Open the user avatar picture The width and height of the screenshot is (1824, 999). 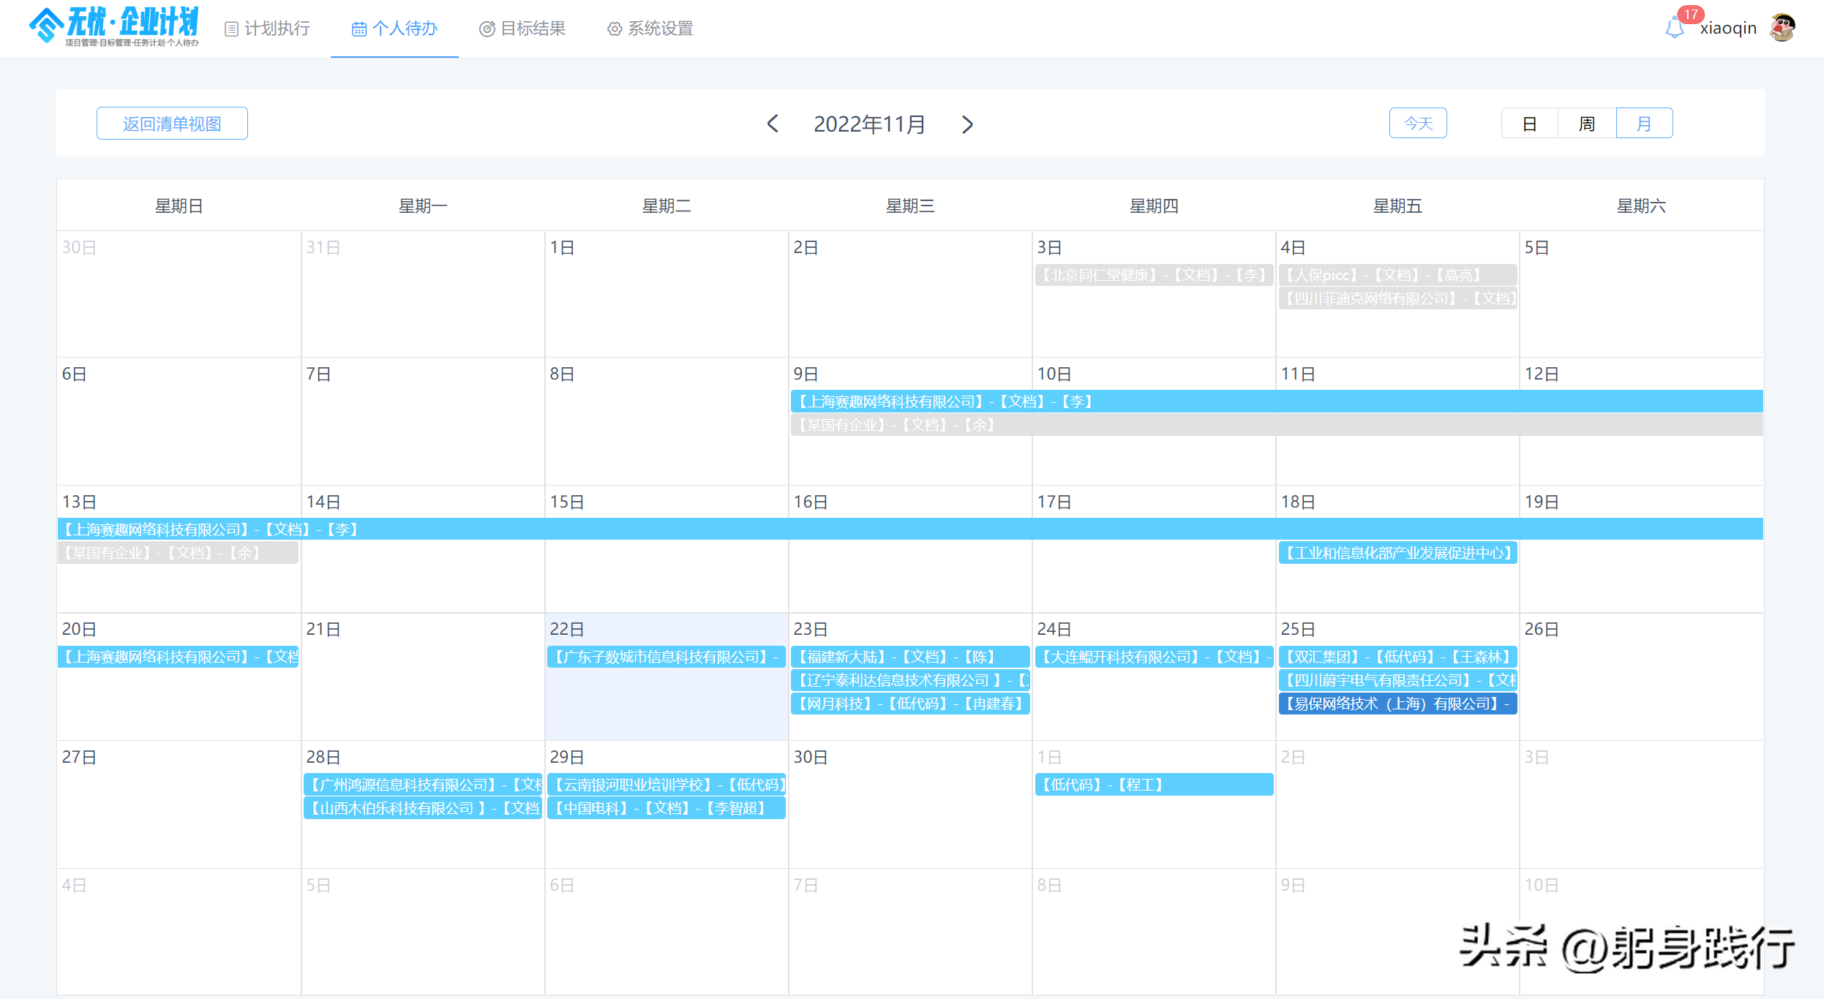1783,28
